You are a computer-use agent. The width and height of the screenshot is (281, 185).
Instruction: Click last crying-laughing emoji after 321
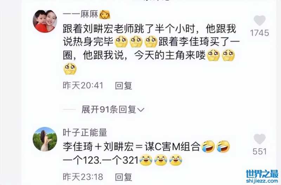[176, 160]
